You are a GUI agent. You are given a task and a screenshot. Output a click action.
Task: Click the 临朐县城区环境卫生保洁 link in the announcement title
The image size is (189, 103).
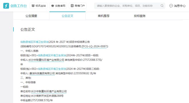(x=34, y=42)
